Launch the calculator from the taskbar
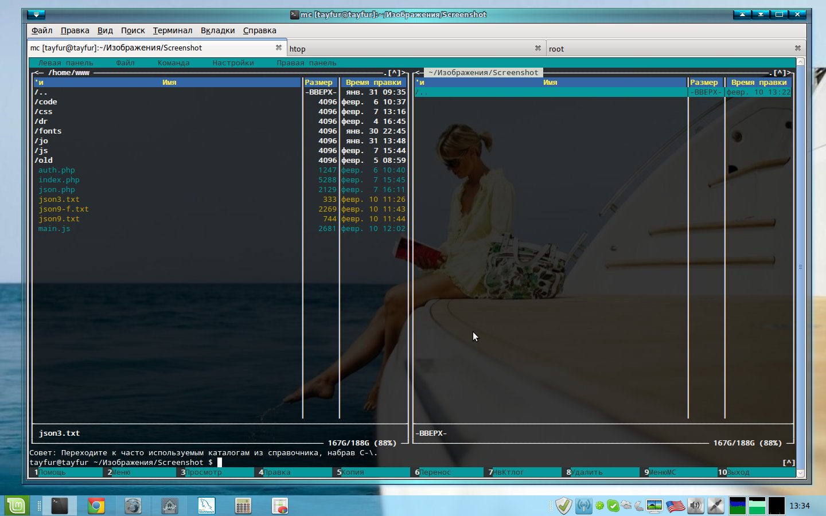Screen dimensions: 826x516 pos(243,506)
